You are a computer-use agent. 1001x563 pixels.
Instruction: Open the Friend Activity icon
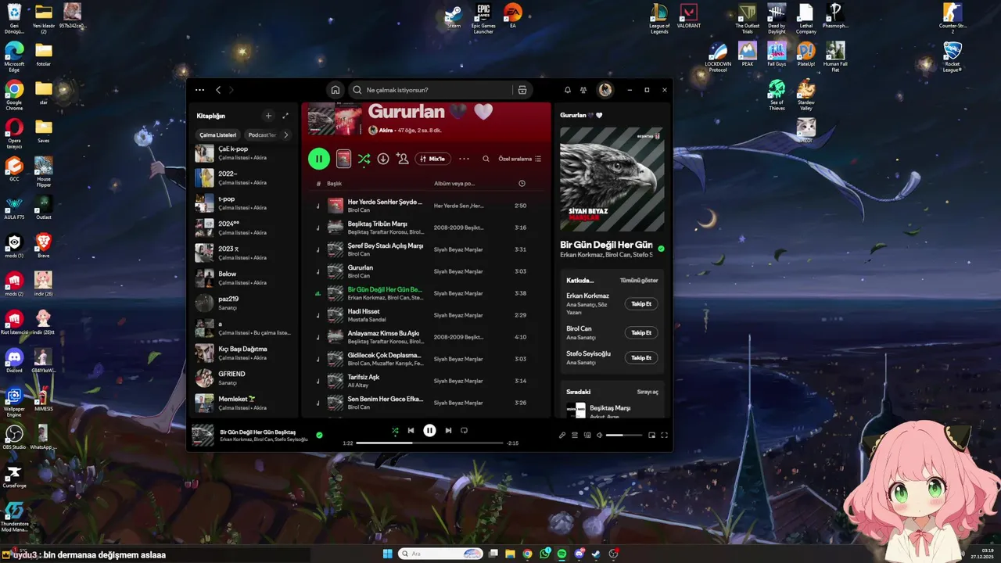pyautogui.click(x=583, y=90)
